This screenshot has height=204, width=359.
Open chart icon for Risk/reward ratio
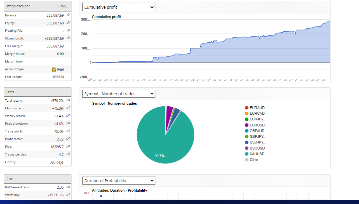[68, 187]
